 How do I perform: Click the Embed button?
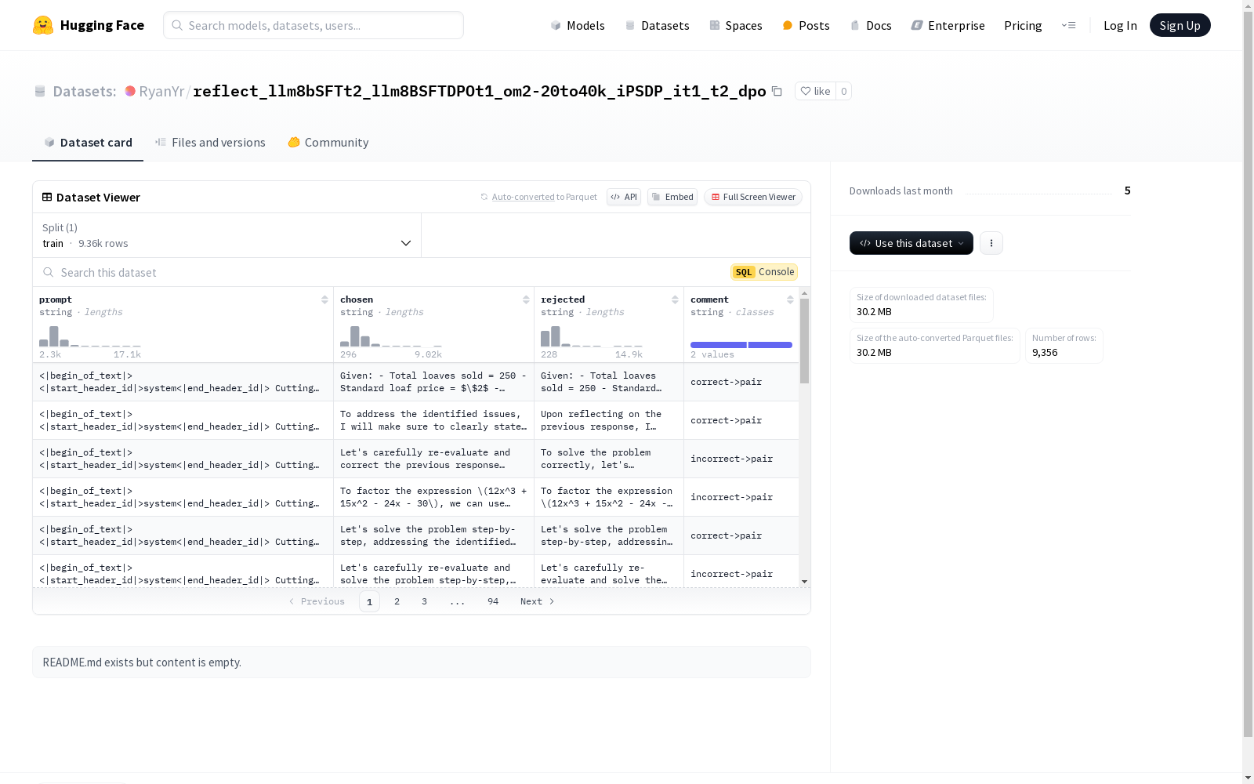[672, 197]
